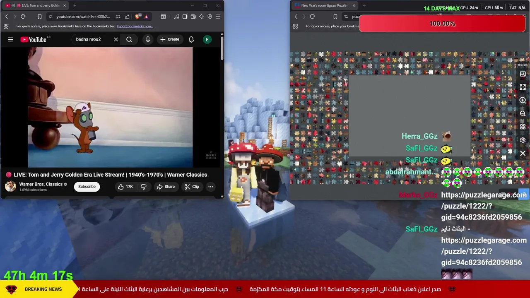Bookmark the puzzle page
The height and width of the screenshot is (298, 530).
[x=335, y=17]
